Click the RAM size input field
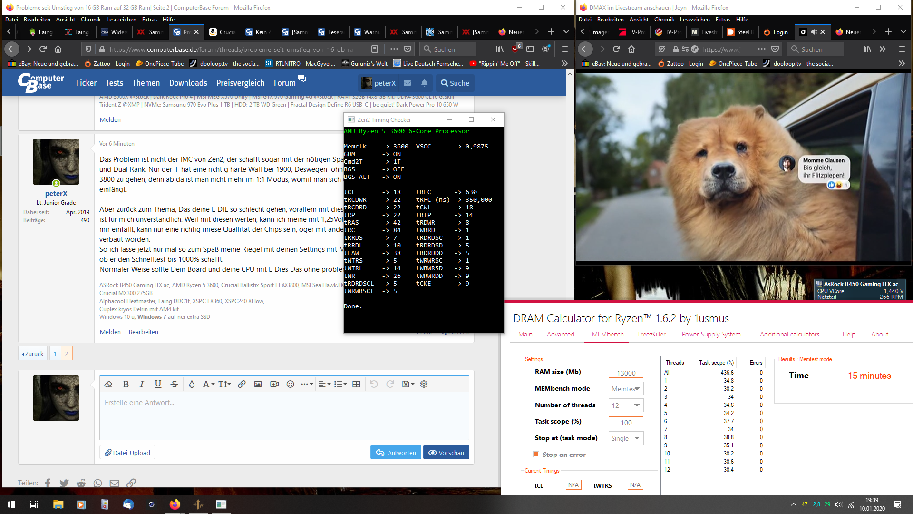Screen dimensions: 913x514 pos(626,373)
